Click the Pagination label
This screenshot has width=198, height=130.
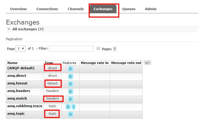(14, 39)
